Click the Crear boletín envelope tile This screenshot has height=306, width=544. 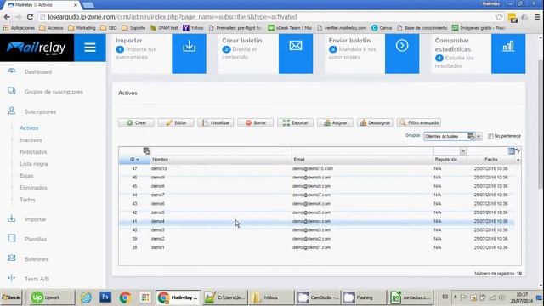pos(296,54)
